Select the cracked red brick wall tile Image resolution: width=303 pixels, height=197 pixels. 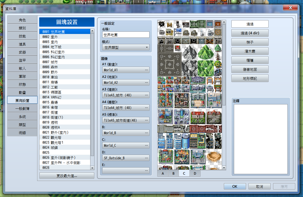point(210,129)
